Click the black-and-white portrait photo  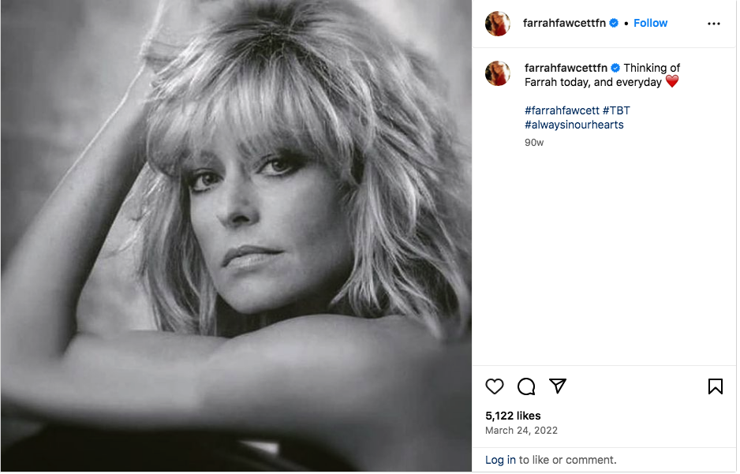[x=236, y=237]
